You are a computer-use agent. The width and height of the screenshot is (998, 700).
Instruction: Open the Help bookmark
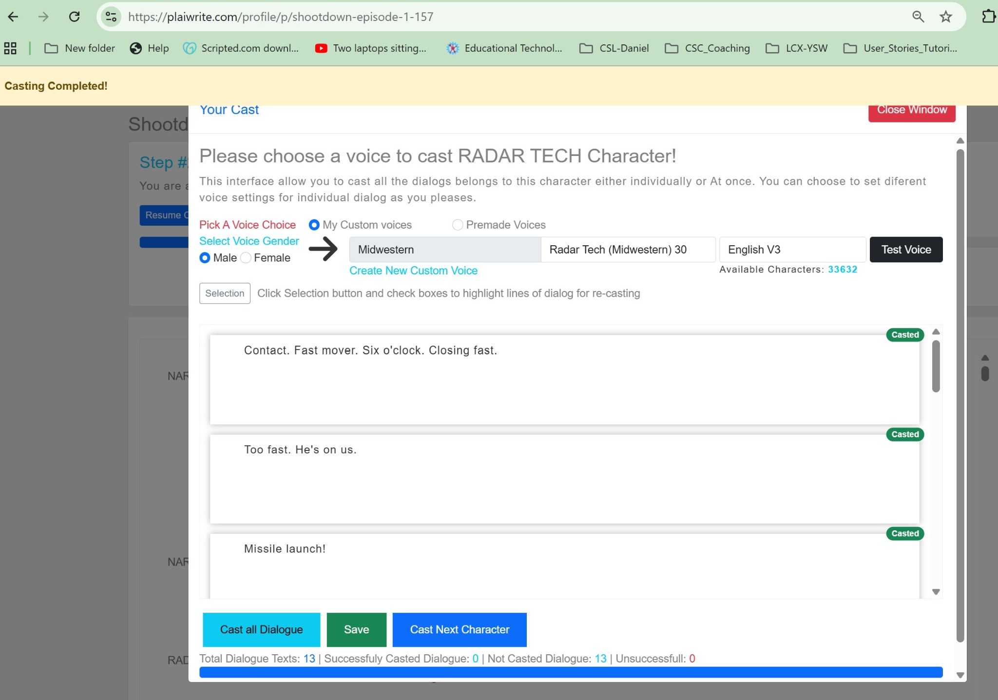[149, 48]
